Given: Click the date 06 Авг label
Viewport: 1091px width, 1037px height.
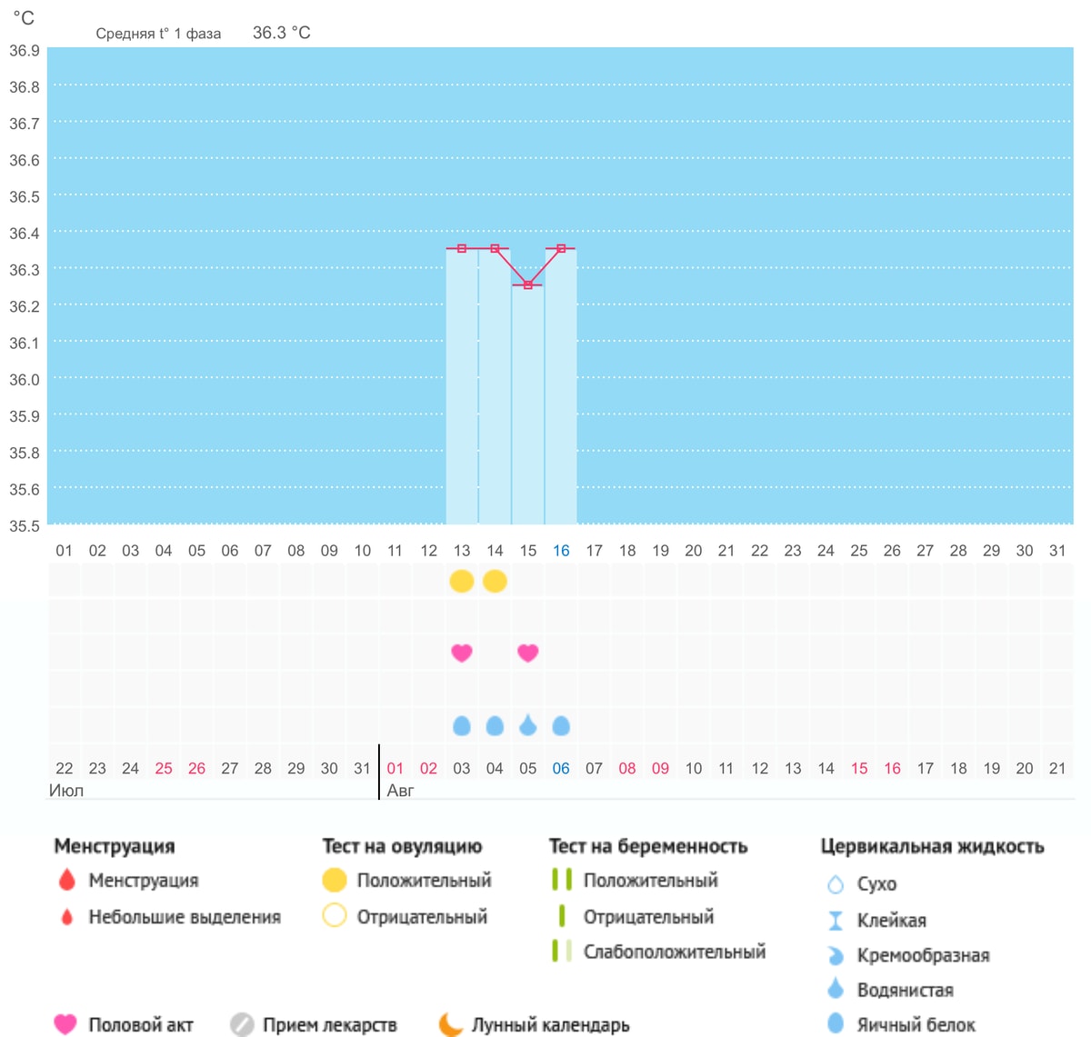Looking at the screenshot, I should 561,769.
